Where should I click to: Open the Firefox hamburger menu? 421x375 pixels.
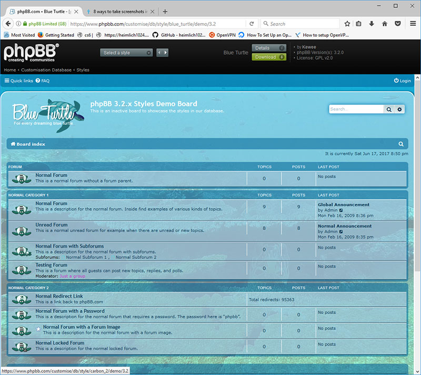pyautogui.click(x=413, y=24)
